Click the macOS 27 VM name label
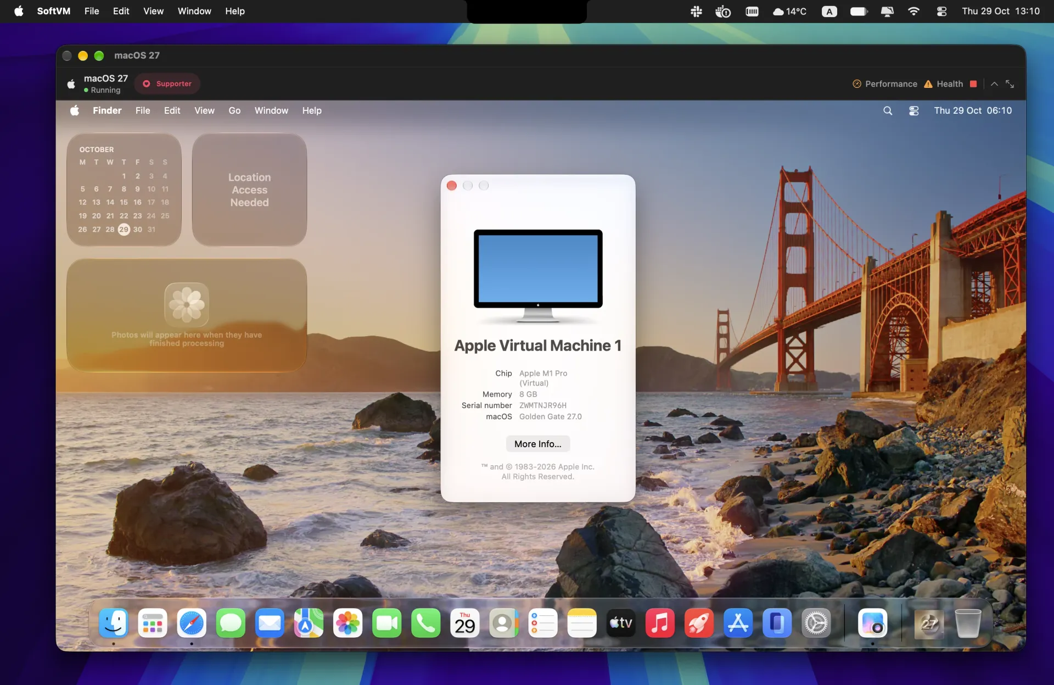 pyautogui.click(x=106, y=79)
